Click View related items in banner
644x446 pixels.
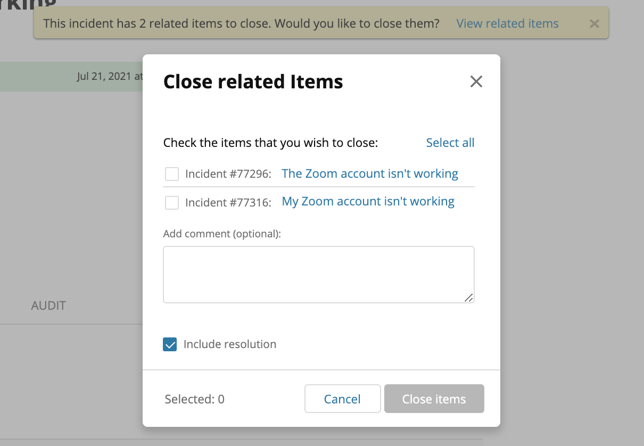507,23
